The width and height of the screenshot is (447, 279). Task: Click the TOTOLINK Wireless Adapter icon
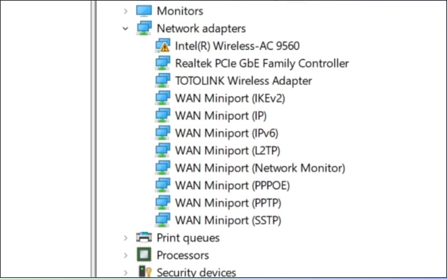pos(163,80)
